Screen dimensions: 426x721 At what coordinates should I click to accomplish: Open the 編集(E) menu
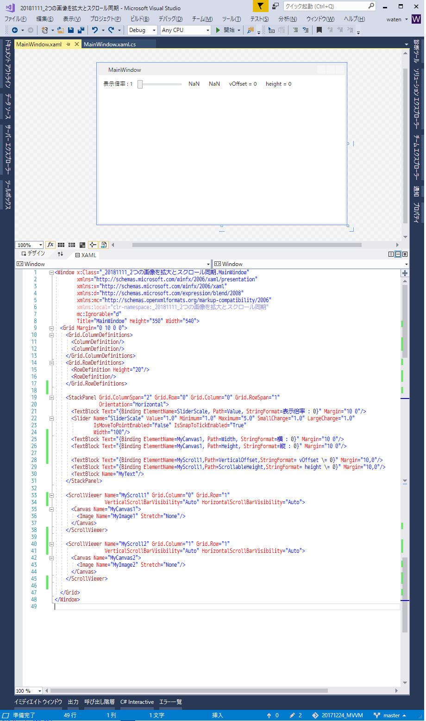tap(45, 19)
